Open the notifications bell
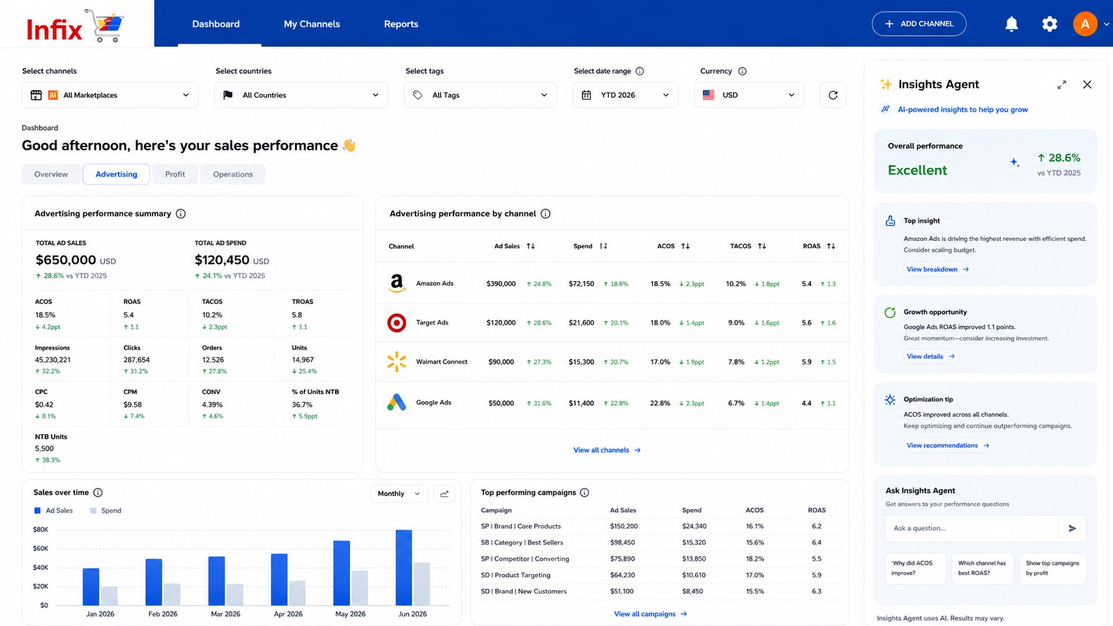 click(1011, 24)
